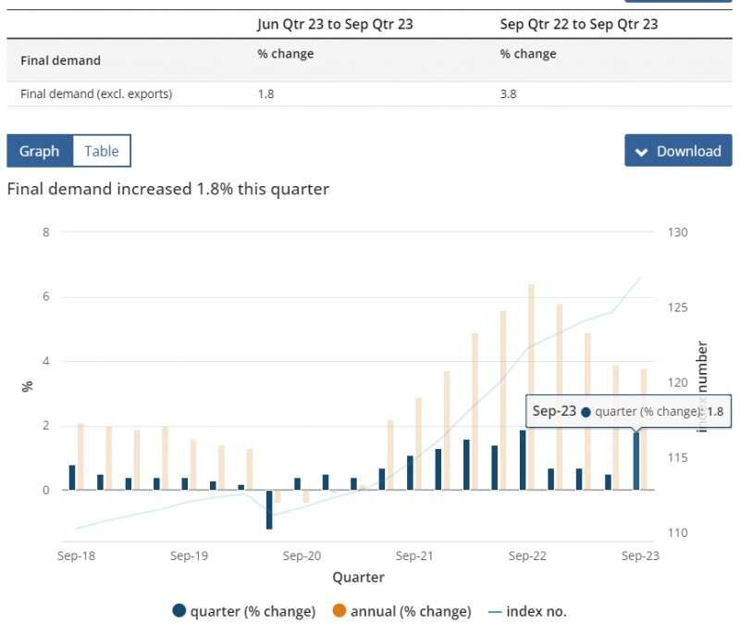
Task: Click the Sep Qtr 22 to Sep Qtr 23 header
Action: (579, 24)
